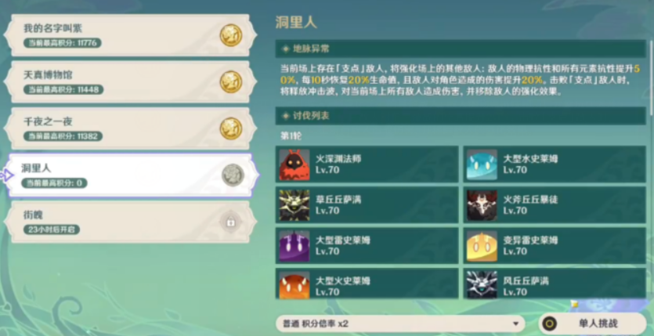Click lock icon on 街魄 stage

(x=230, y=222)
